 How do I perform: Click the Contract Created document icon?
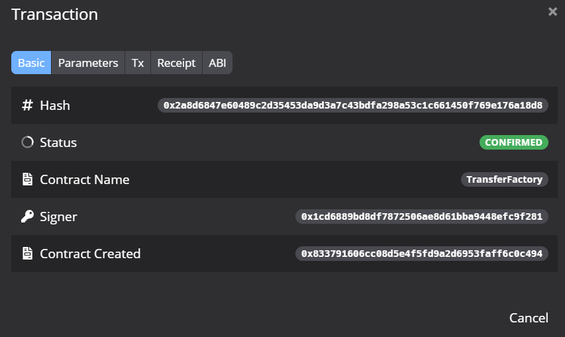tap(27, 254)
